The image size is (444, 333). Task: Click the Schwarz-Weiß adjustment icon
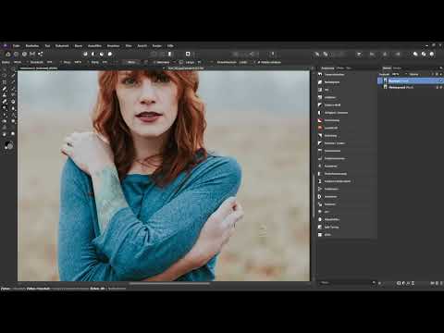(x=320, y=105)
